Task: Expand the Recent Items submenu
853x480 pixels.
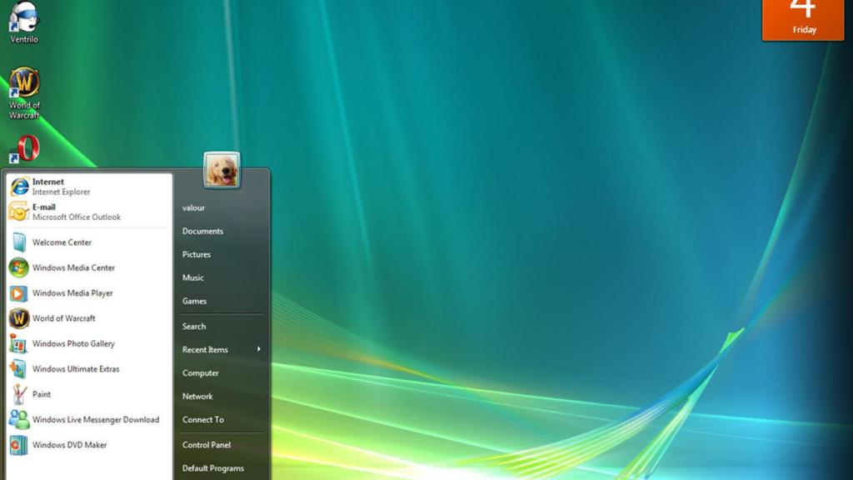Action: (205, 350)
